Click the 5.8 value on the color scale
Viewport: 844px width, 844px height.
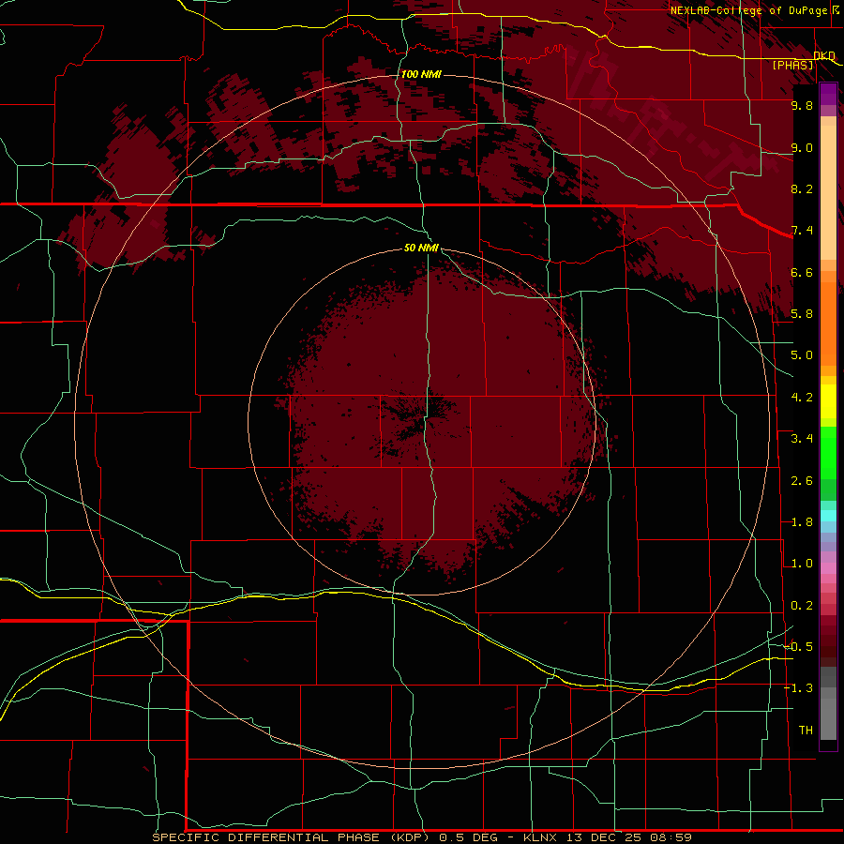click(802, 314)
